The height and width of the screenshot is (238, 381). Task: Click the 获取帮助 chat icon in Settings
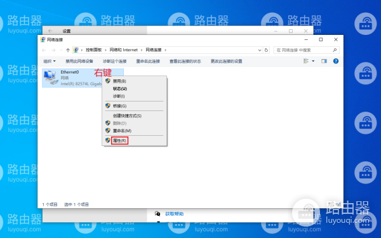157,214
